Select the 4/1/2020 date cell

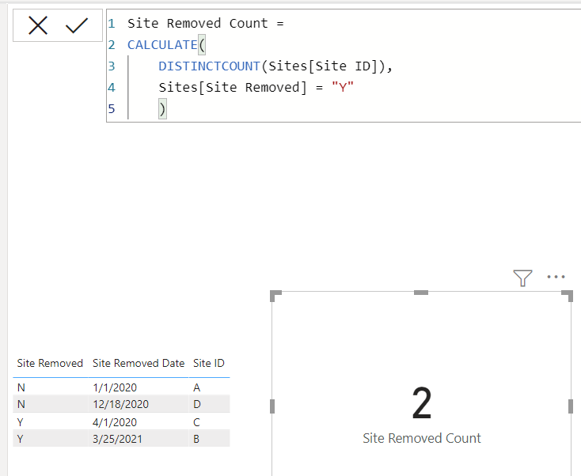[x=115, y=422]
